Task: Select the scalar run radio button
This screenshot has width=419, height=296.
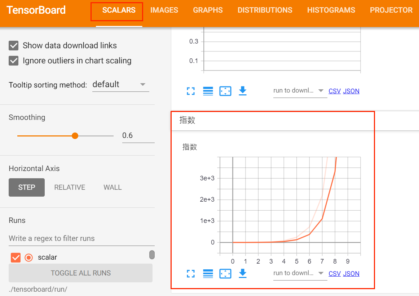Action: (x=28, y=257)
